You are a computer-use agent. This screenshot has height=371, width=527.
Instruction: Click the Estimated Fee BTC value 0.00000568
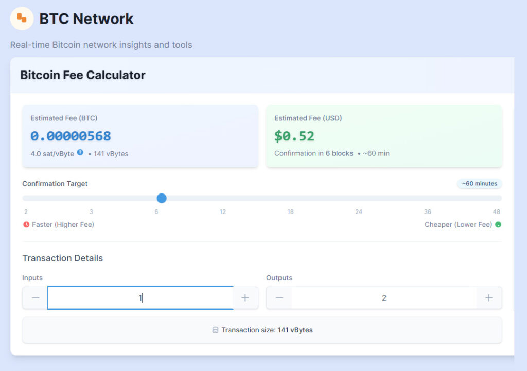point(71,136)
